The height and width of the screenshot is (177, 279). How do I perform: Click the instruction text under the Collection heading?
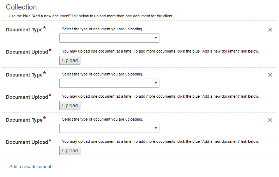coord(91,16)
